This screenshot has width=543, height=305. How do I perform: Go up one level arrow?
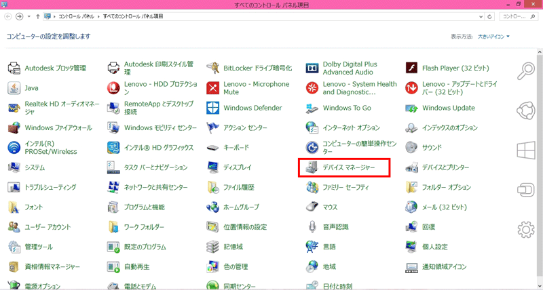point(38,16)
